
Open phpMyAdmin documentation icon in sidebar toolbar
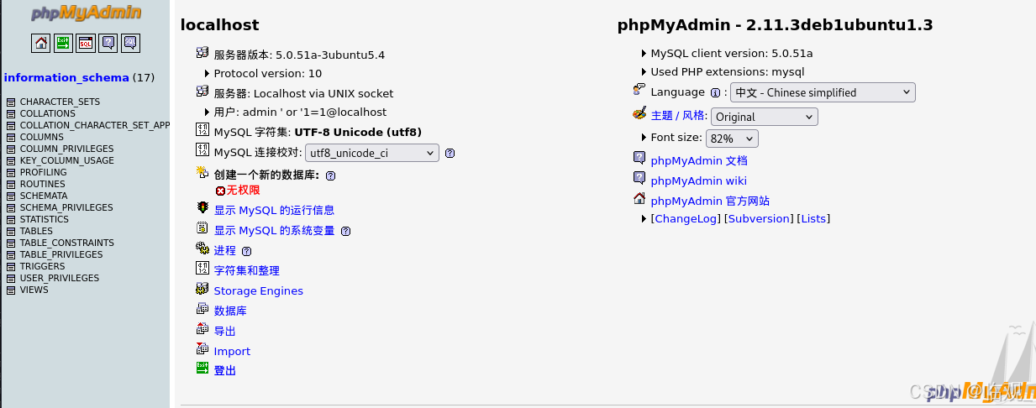(108, 43)
